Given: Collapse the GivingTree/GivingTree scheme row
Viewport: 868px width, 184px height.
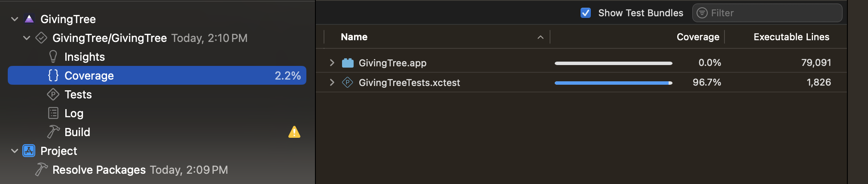Looking at the screenshot, I should [27, 38].
